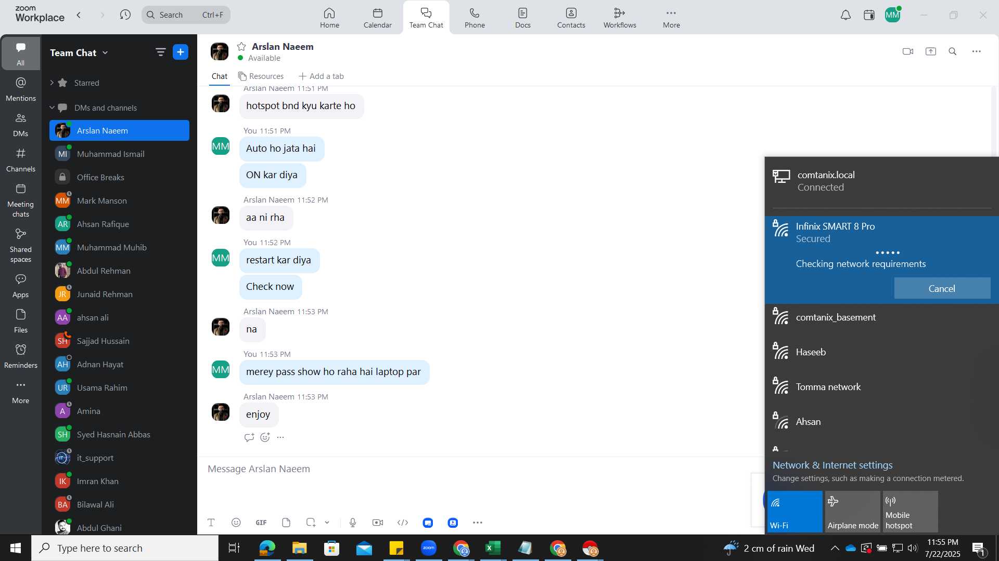The width and height of the screenshot is (999, 561).
Task: Switch to the Docs tab
Action: pos(523,18)
